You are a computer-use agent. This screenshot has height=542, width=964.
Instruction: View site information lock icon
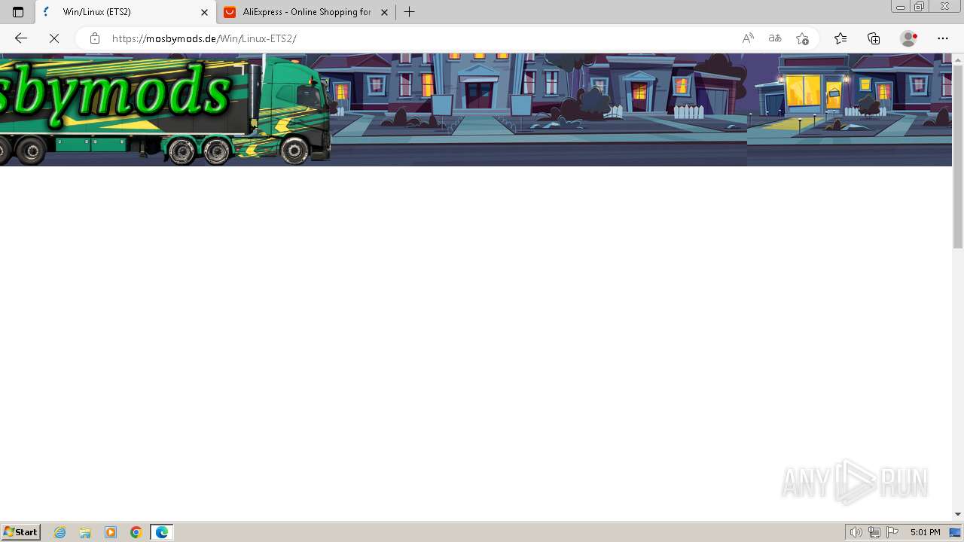pos(95,38)
